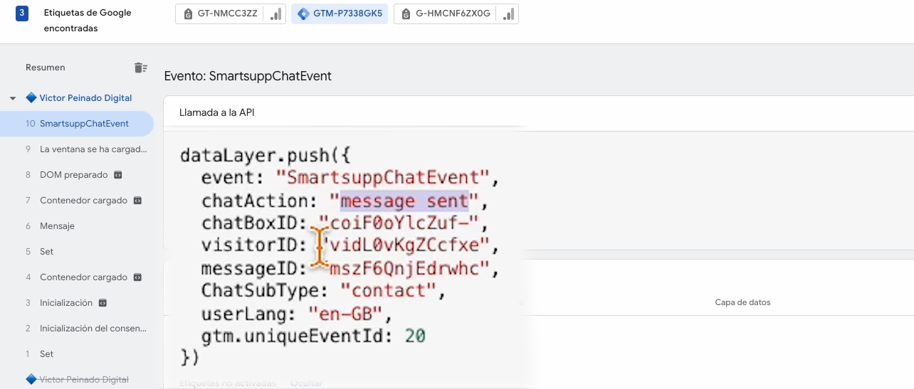Select event 10 SmartsuppChatEvent
Image resolution: width=914 pixels, height=389 pixels.
coord(77,124)
